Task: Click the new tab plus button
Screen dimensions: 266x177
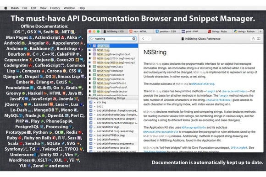Action: coord(260,31)
